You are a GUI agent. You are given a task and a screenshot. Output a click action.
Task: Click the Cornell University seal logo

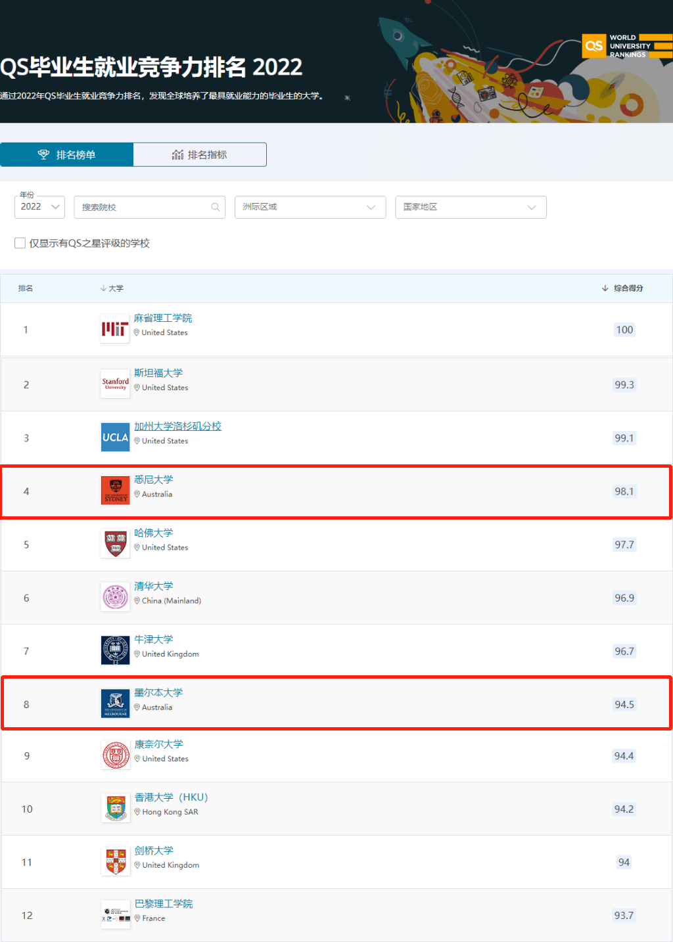coord(116,755)
